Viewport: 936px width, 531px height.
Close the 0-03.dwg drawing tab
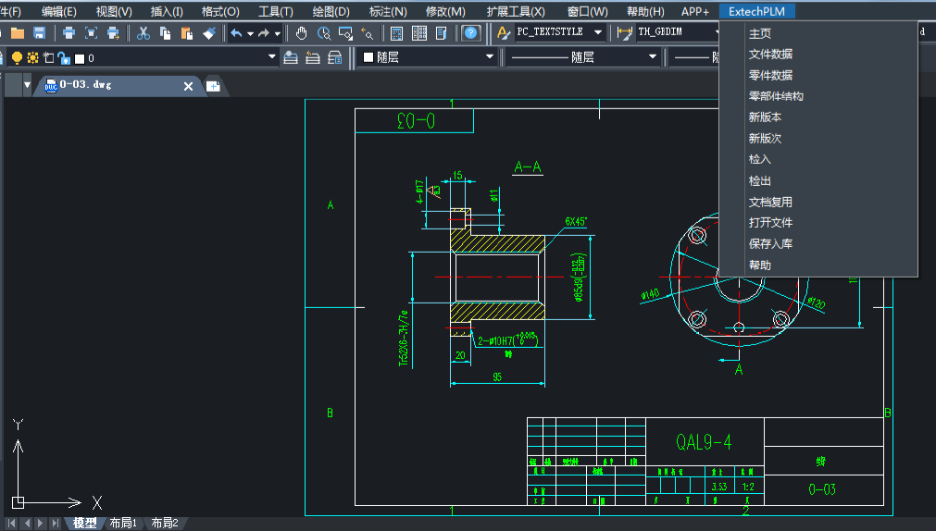click(x=189, y=86)
